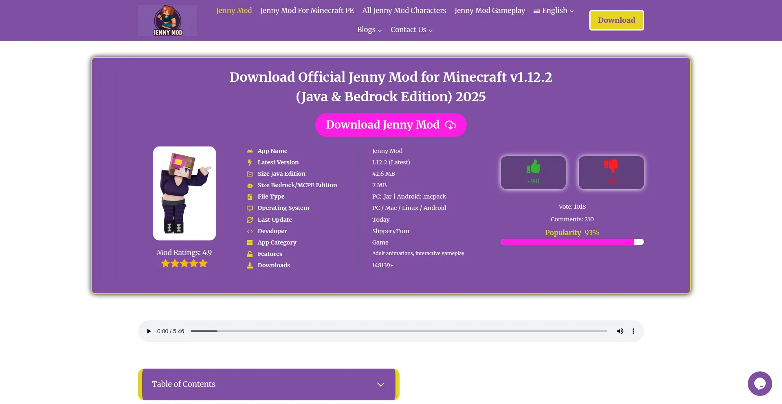Click the pink Download Jenny Mod button
This screenshot has width=782, height=404.
391,125
